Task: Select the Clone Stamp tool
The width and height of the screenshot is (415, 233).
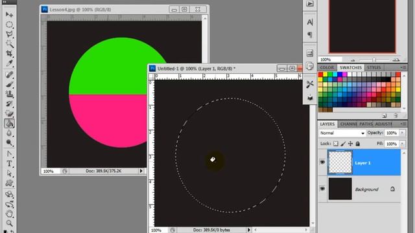Action: (9, 94)
